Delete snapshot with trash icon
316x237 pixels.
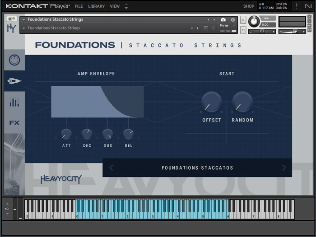click(213, 28)
